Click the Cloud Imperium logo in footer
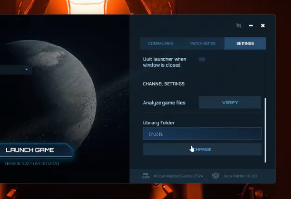Viewport: 291px width, 199px height. pyautogui.click(x=145, y=176)
